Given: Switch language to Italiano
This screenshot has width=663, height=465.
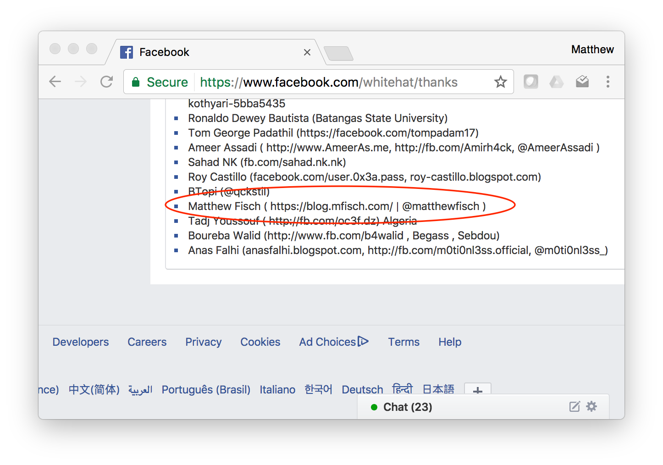Looking at the screenshot, I should [x=277, y=389].
